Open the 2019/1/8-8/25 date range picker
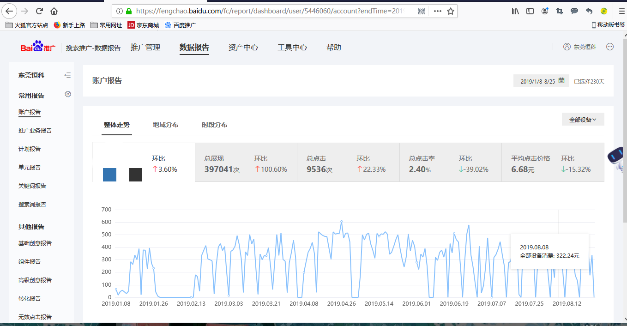 541,81
